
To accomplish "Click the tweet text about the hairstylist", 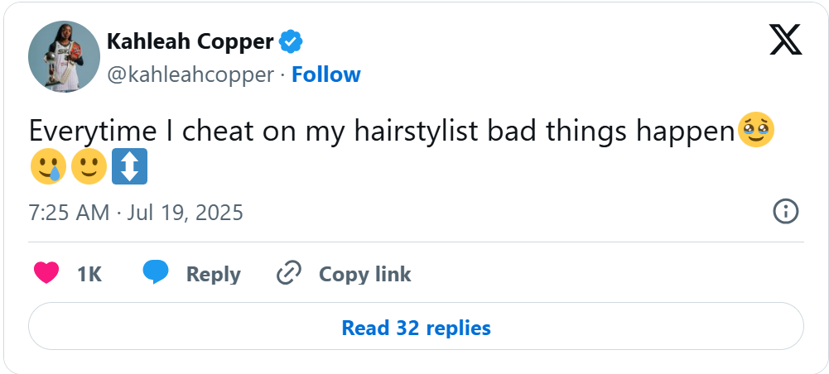I will coord(381,132).
